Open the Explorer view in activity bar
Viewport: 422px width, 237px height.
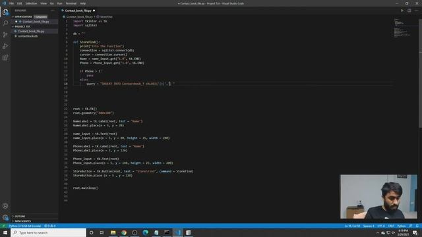pyautogui.click(x=5, y=12)
